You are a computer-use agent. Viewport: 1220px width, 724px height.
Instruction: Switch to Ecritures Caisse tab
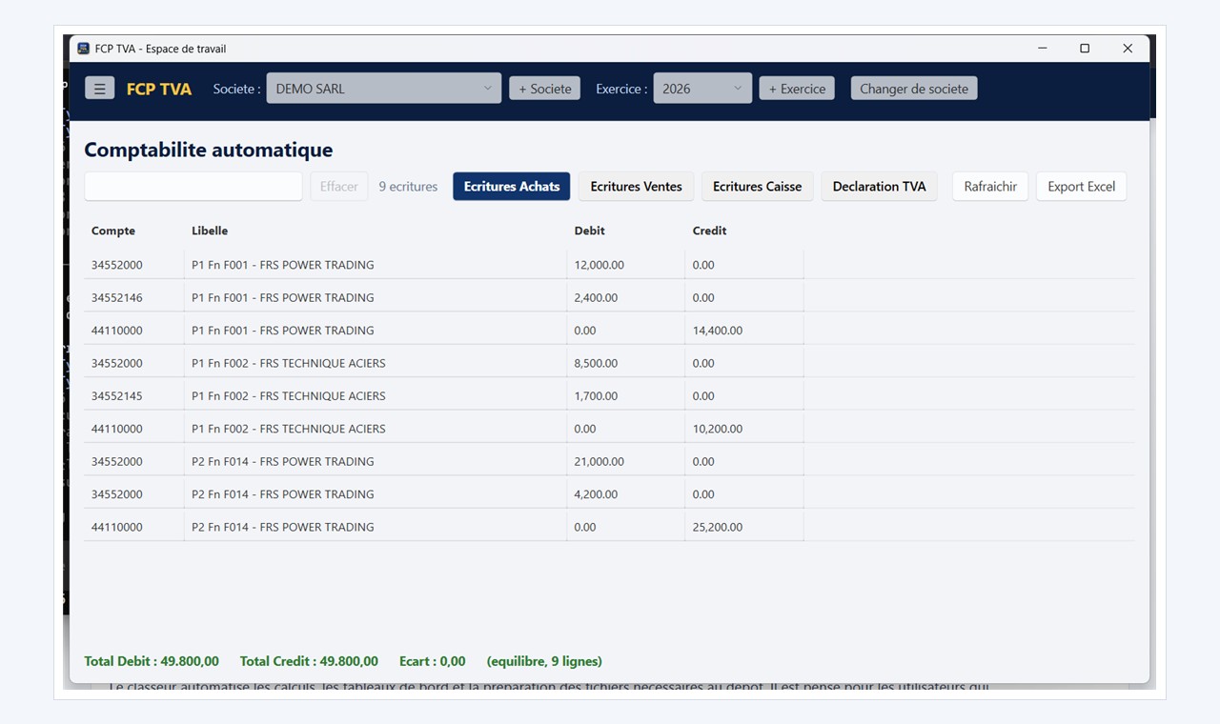[757, 187]
